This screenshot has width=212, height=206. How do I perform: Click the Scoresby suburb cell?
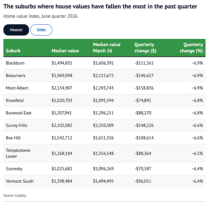pyautogui.click(x=14, y=169)
